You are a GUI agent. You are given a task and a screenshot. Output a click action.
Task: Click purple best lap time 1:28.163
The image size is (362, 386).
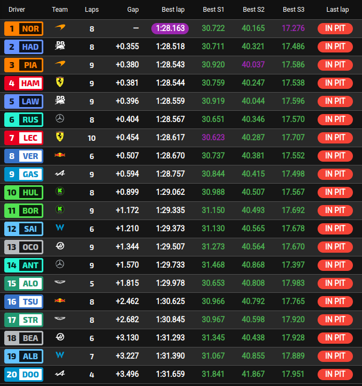click(170, 28)
